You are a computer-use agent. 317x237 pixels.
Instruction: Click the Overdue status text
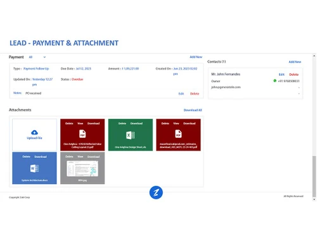[77, 80]
